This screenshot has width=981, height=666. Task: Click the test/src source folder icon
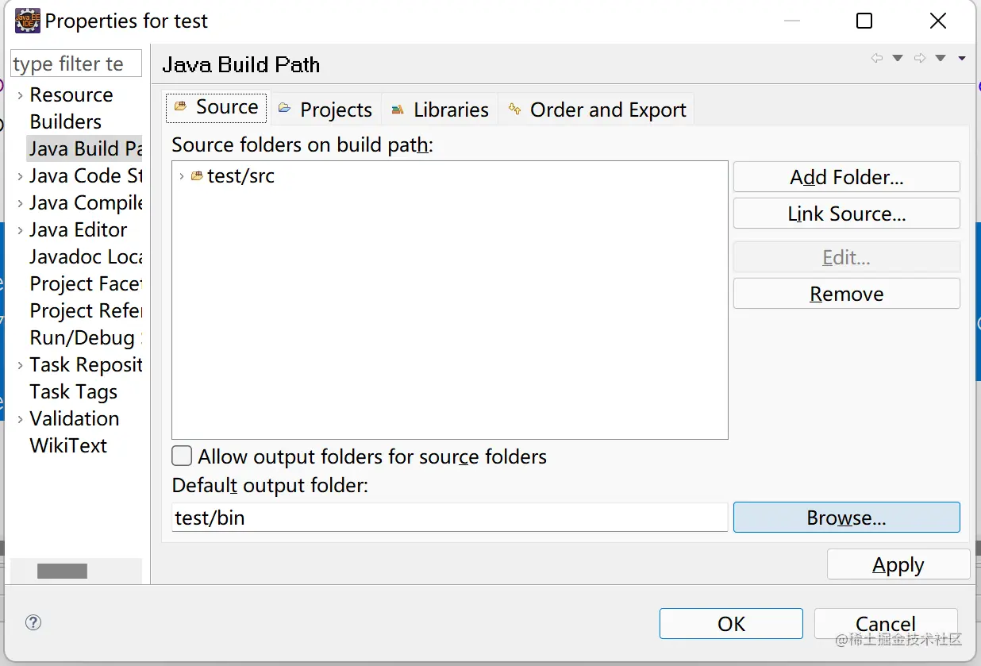pos(197,176)
